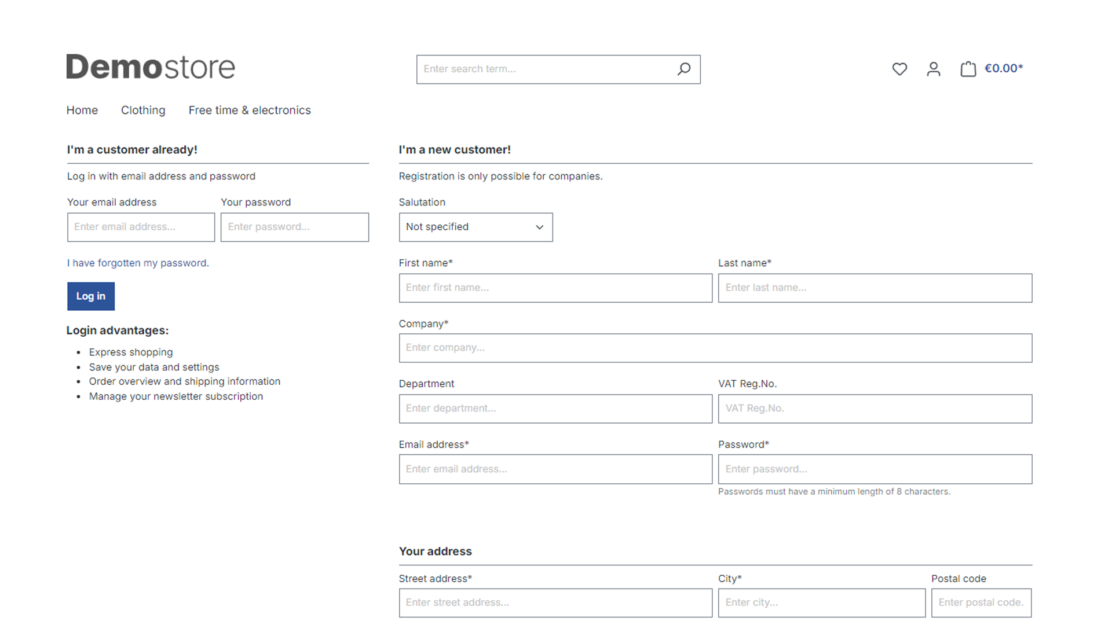Click the Log in button
The width and height of the screenshot is (1112, 625).
coord(90,296)
